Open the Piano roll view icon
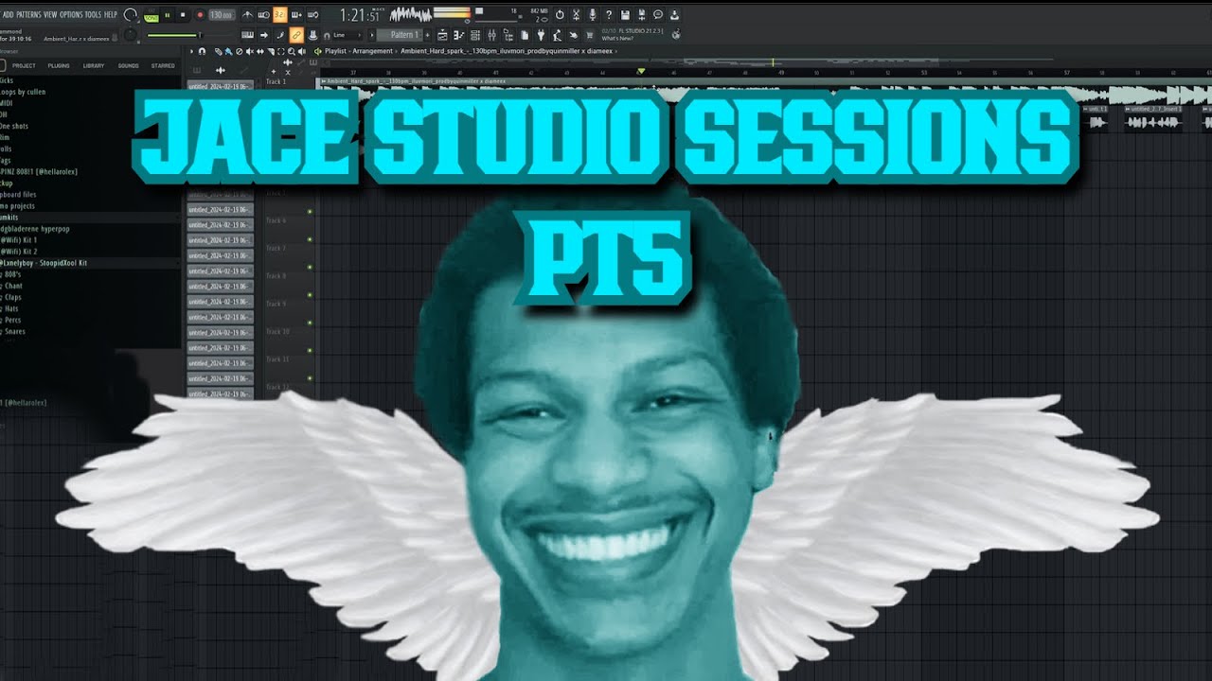1212x681 pixels. coord(458,35)
